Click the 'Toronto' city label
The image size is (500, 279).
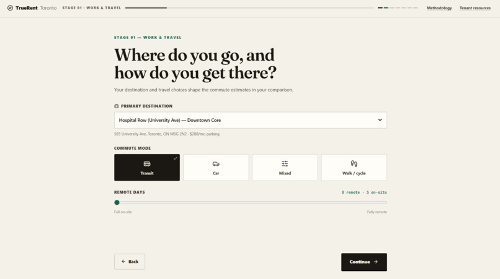pos(48,8)
